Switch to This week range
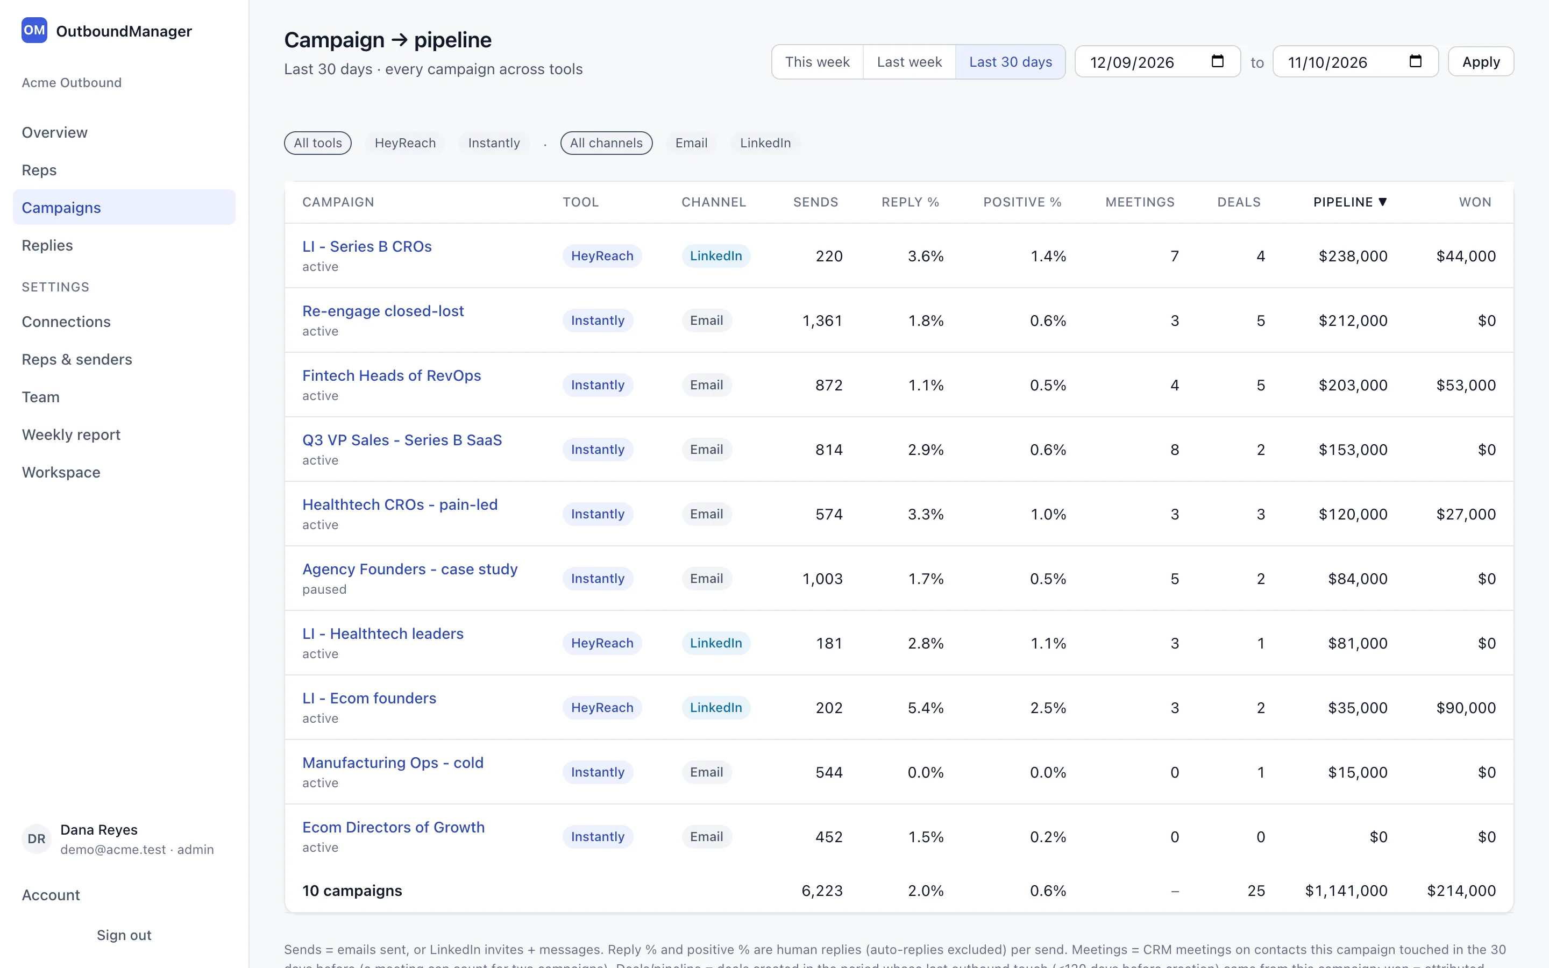This screenshot has width=1549, height=968. pyautogui.click(x=818, y=62)
